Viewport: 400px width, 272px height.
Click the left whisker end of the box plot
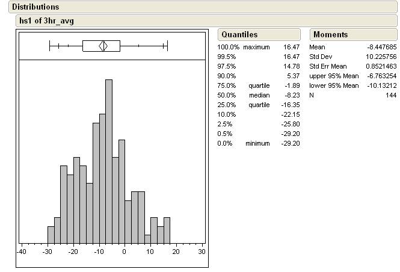pyautogui.click(x=50, y=46)
